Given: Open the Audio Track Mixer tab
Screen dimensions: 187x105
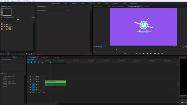Looking at the screenshot, I should (x=116, y=6).
